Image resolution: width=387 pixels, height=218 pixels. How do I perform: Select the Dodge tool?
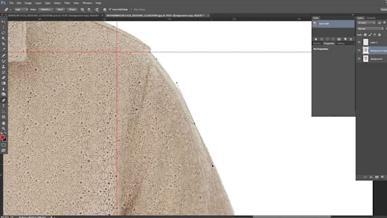(x=3, y=94)
